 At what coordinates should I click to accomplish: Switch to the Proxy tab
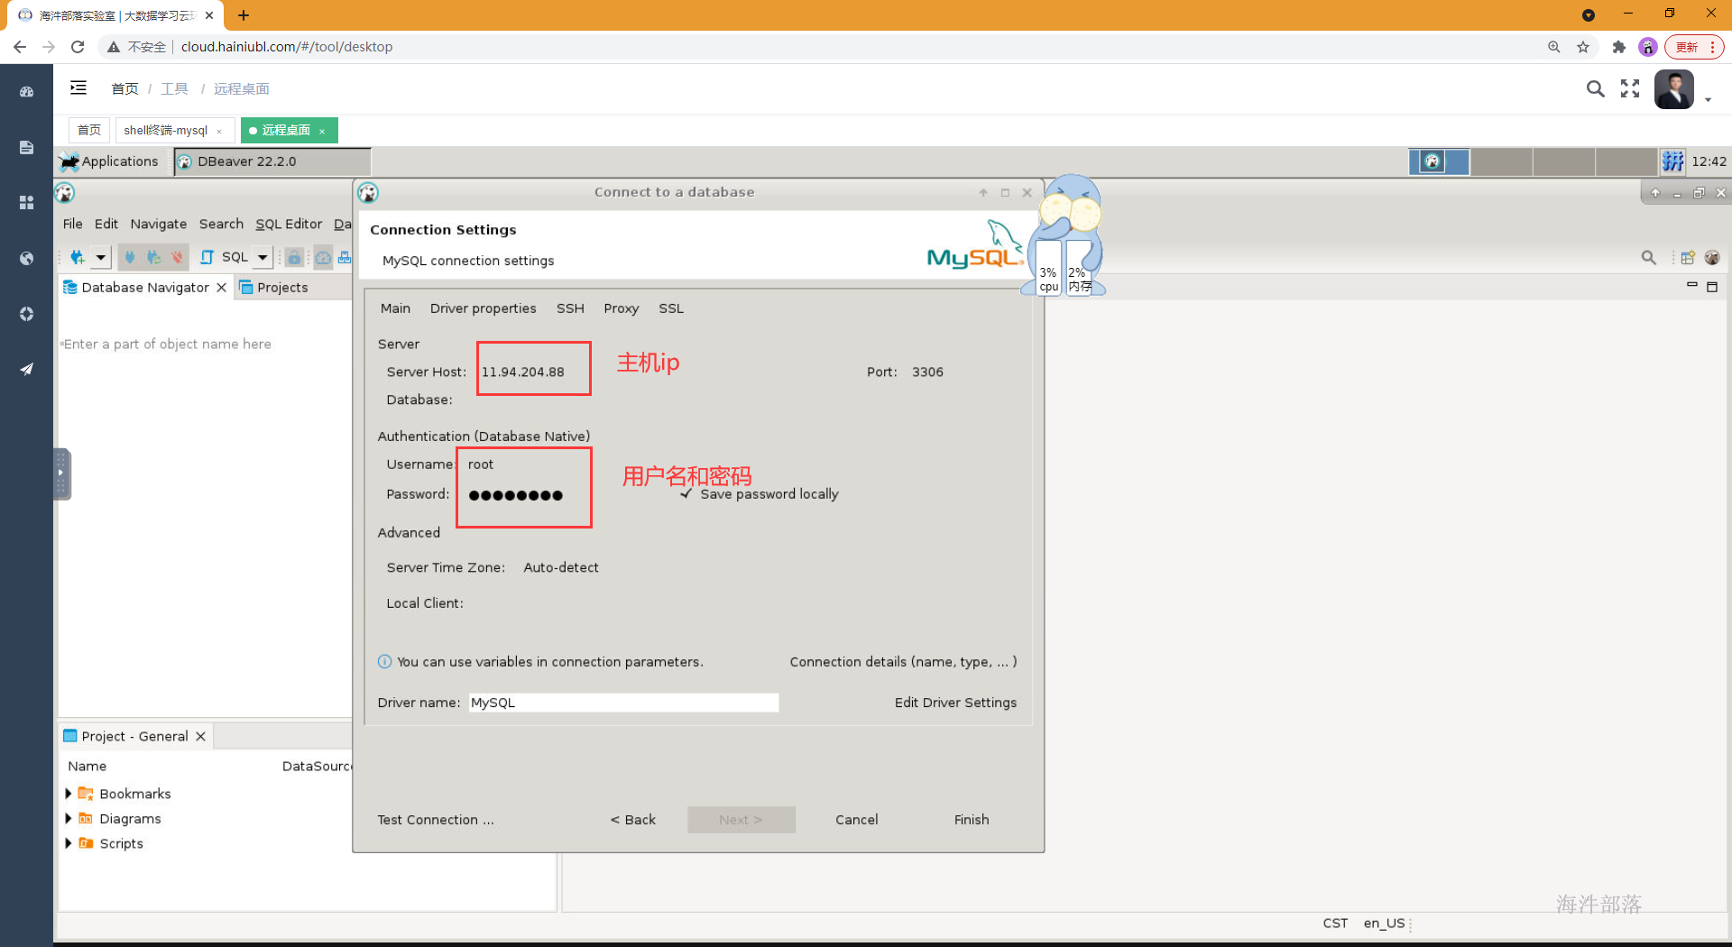tap(621, 308)
